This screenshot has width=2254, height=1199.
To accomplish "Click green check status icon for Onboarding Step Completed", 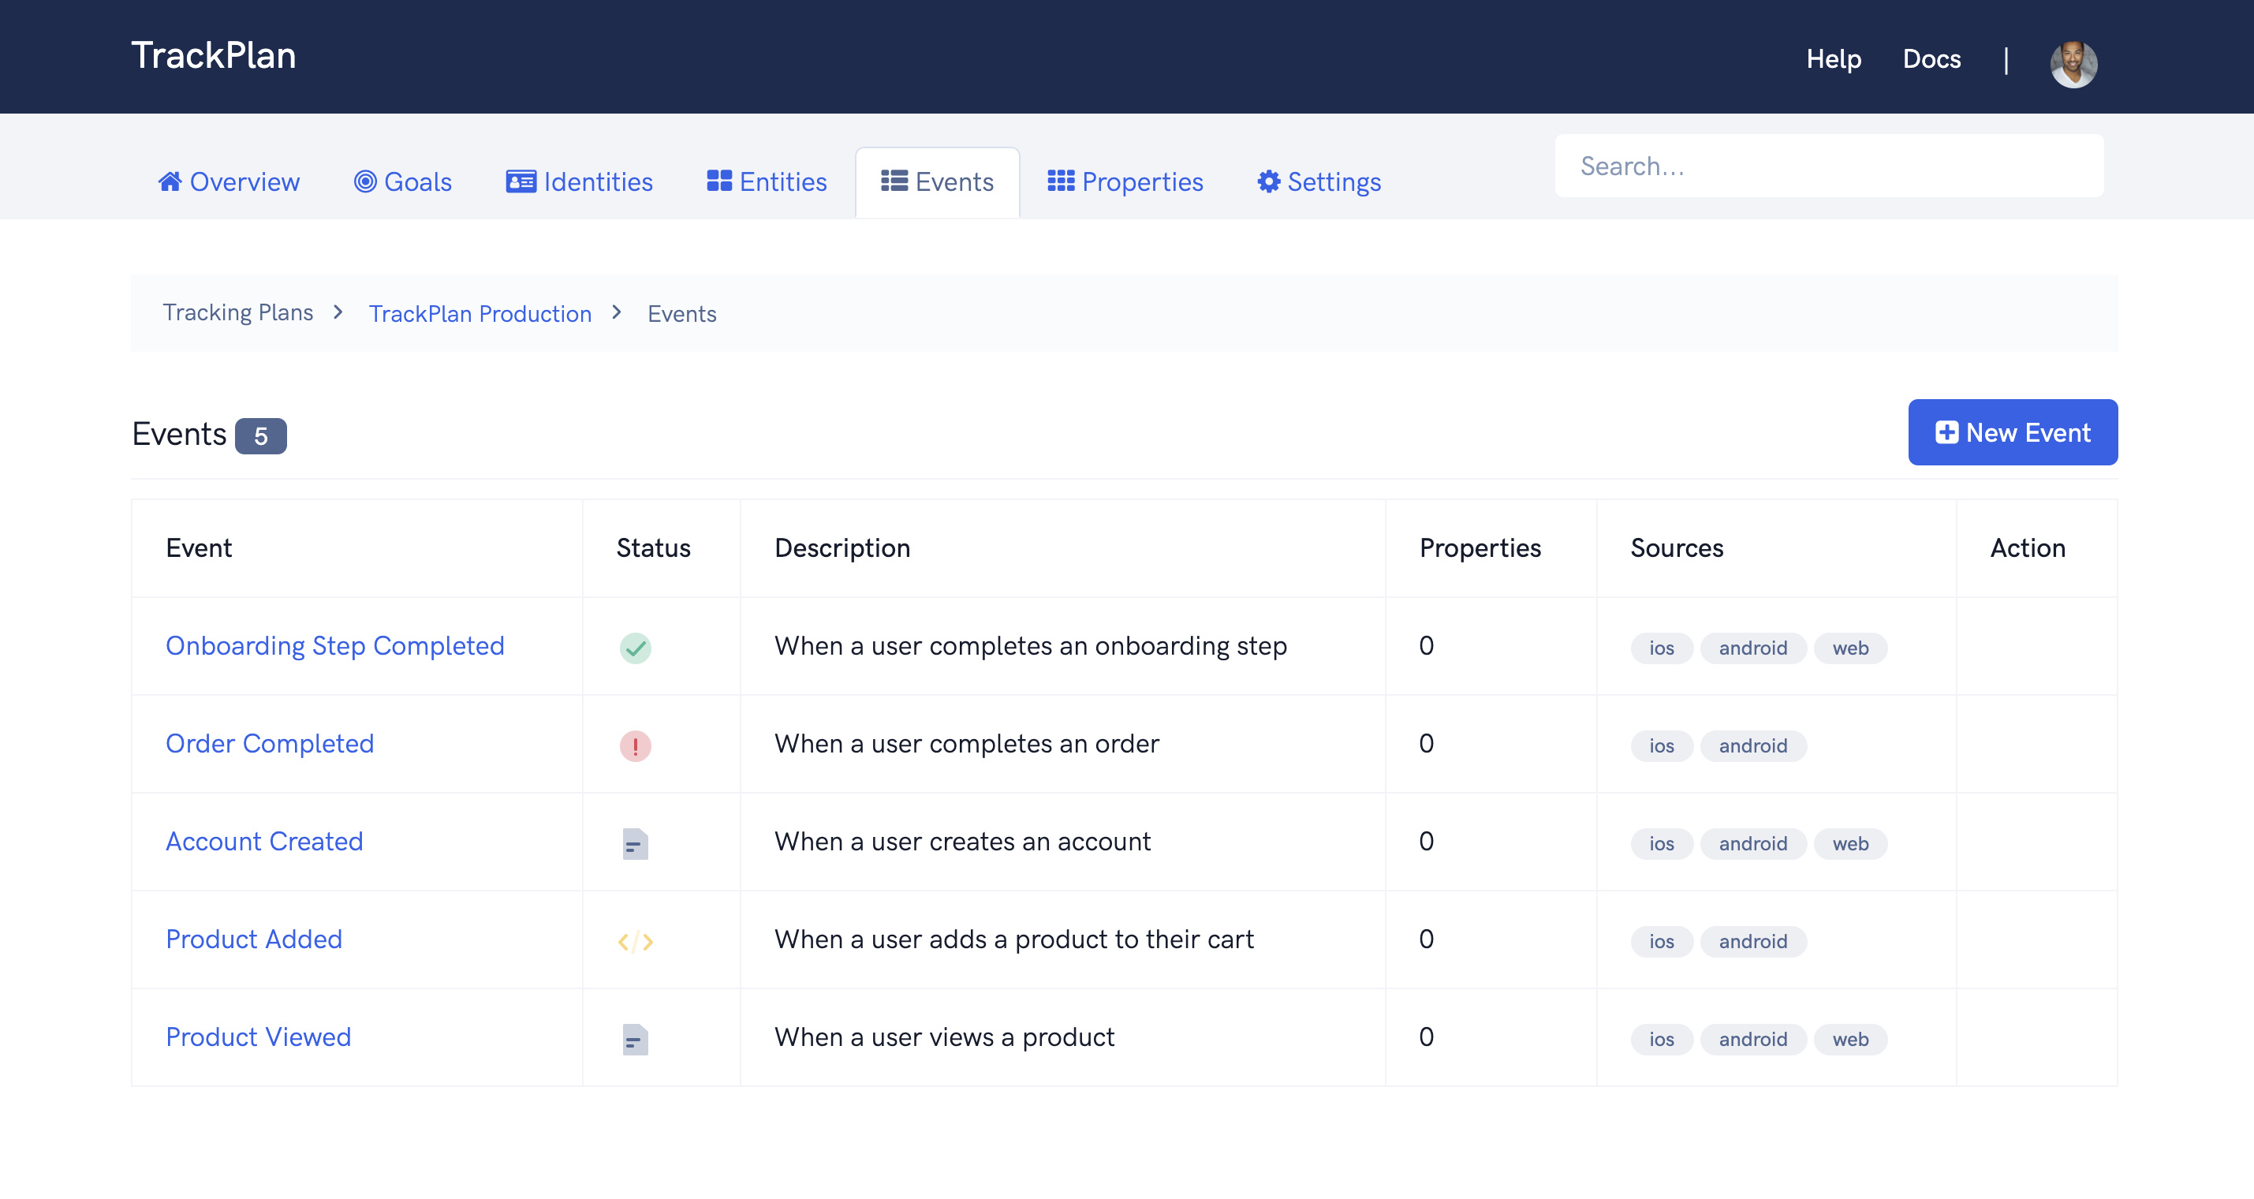I will point(635,648).
